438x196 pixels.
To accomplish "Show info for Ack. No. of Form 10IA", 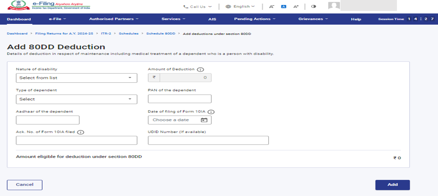I will [81, 132].
